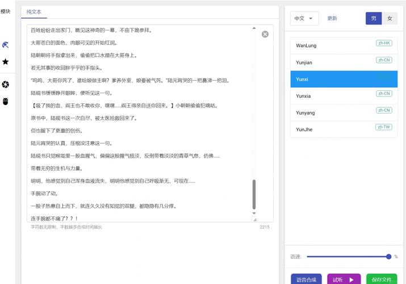Click the 模块 menu label
Image resolution: width=406 pixels, height=284 pixels.
[x=6, y=11]
